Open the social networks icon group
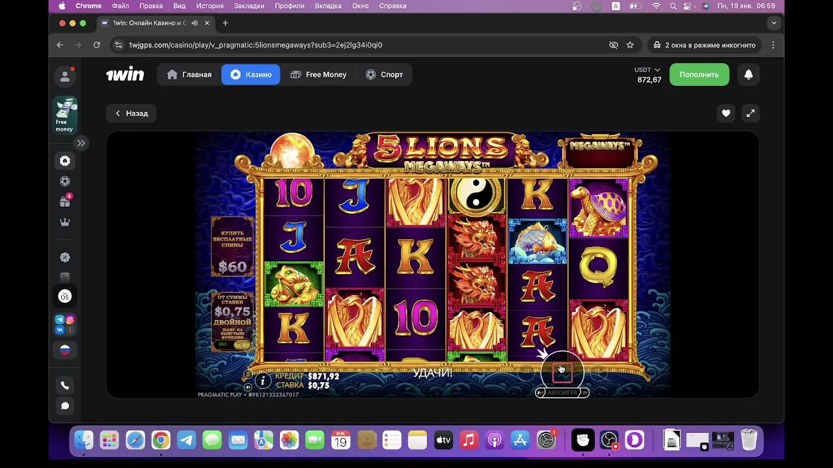The image size is (833, 468). tap(65, 324)
